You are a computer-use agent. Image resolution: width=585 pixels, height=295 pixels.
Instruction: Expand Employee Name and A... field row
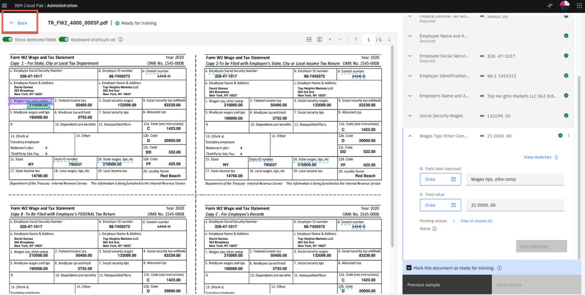tap(410, 36)
